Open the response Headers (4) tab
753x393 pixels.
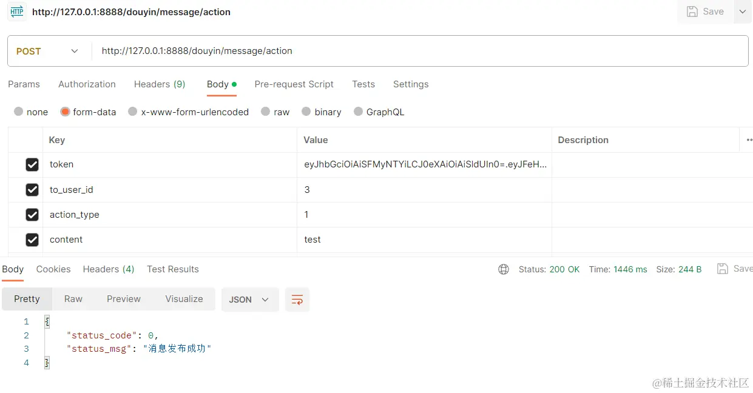click(x=109, y=269)
